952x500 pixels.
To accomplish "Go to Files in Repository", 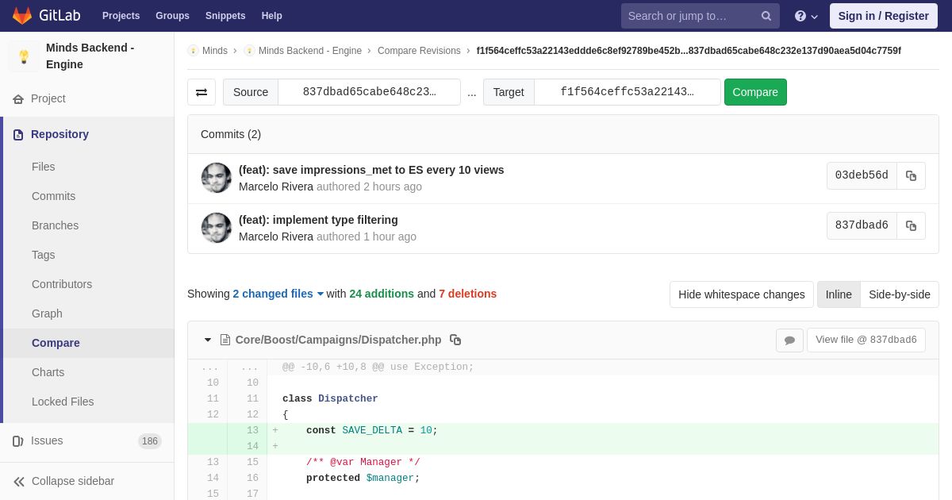I will [x=44, y=167].
